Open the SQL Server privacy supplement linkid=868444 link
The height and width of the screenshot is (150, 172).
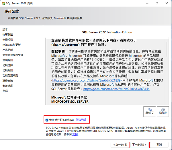coord(116,89)
